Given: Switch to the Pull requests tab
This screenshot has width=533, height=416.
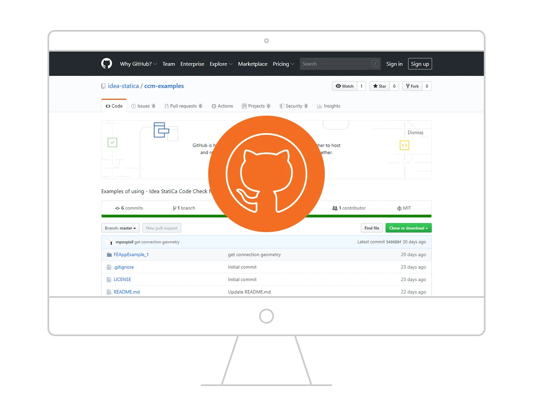Looking at the screenshot, I should pos(183,106).
